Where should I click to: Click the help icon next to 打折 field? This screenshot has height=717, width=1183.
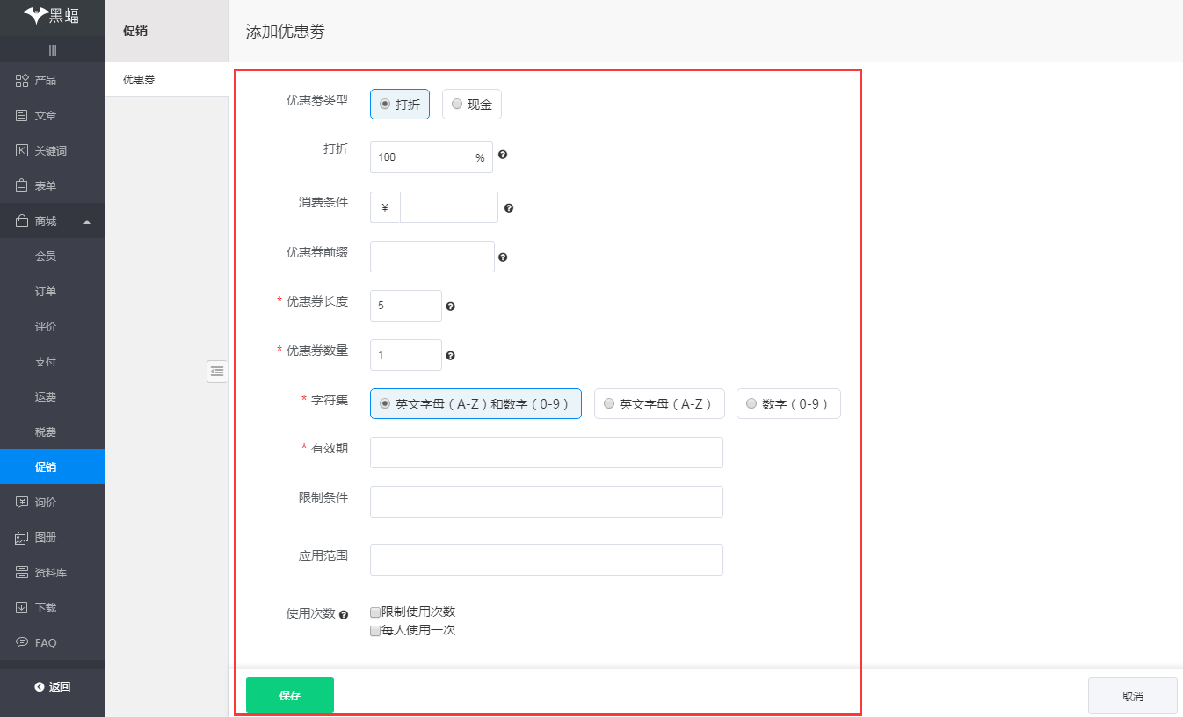click(502, 155)
